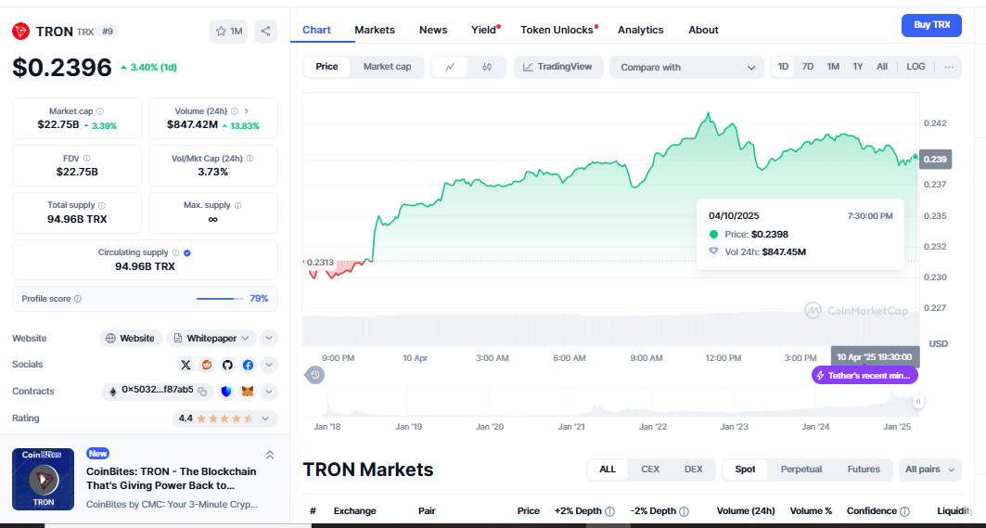Switch chart to Market cap view
Viewport: 986px width, 528px height.
coord(388,67)
